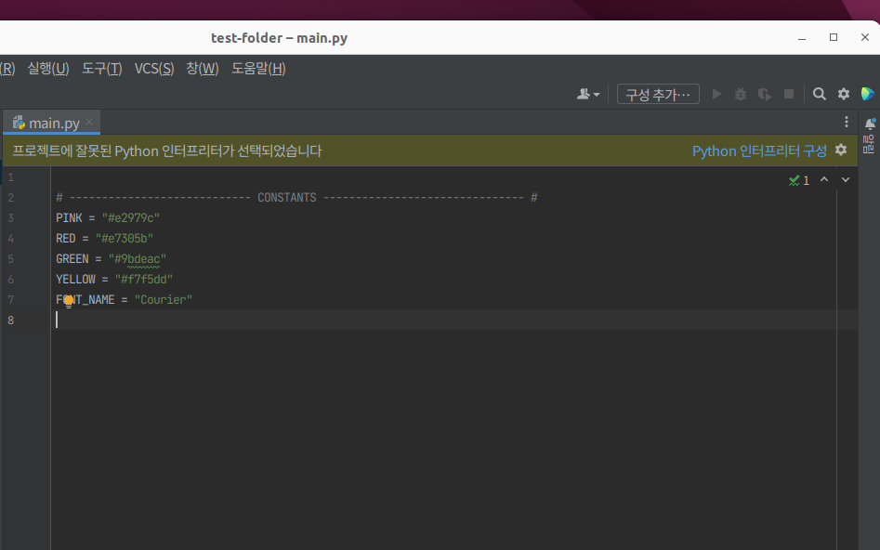This screenshot has height=550, width=880.
Task: Open the 도구(T) menu
Action: click(100, 68)
